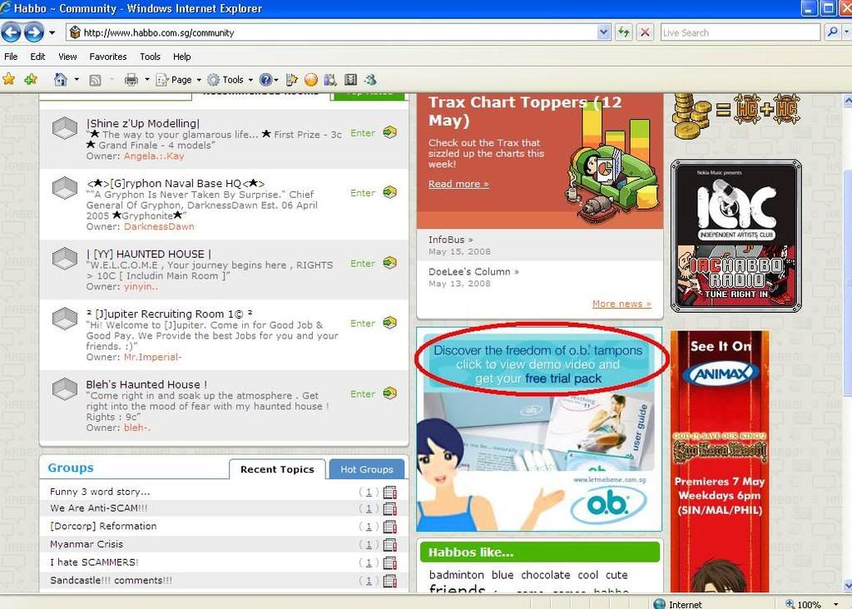Click last-page icon for I hate SCAMMERS! topic
The width and height of the screenshot is (852, 609).
click(389, 562)
